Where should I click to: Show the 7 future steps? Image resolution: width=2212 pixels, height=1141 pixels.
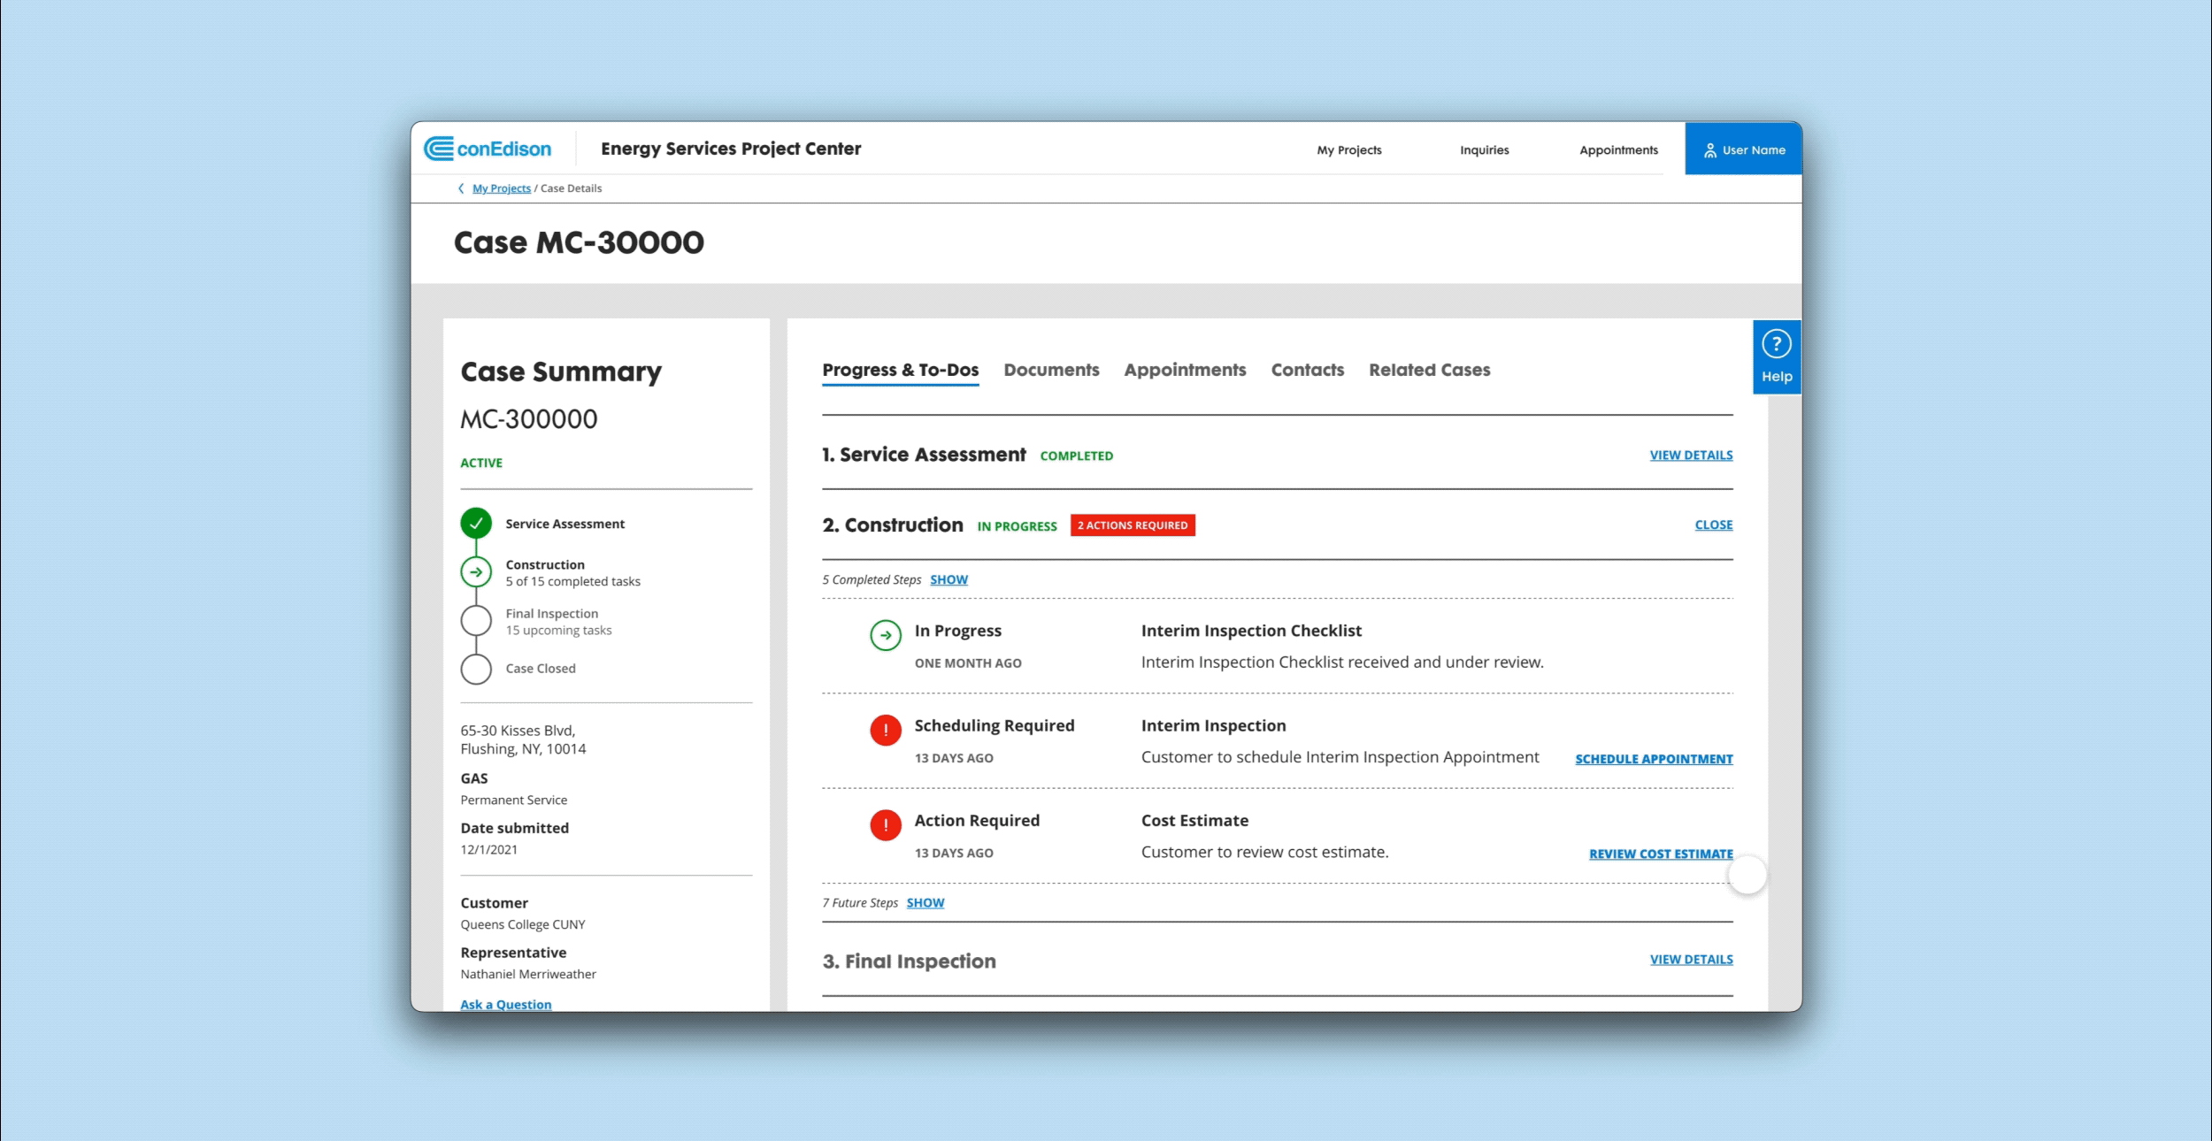point(925,903)
